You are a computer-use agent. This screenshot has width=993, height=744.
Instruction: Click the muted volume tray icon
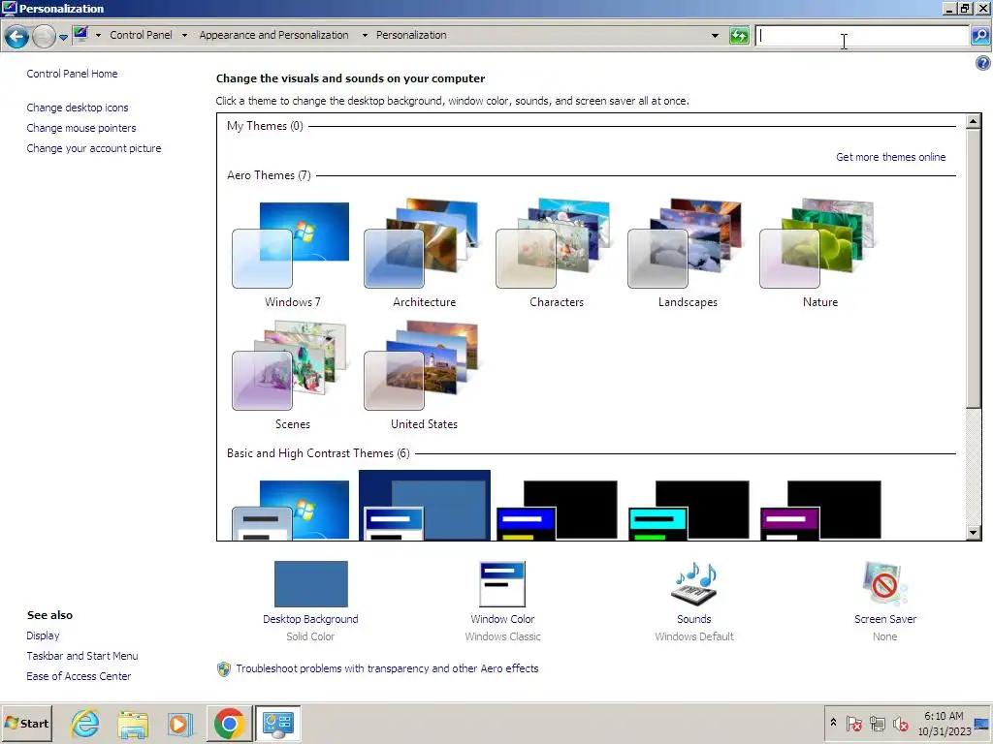[x=900, y=723]
